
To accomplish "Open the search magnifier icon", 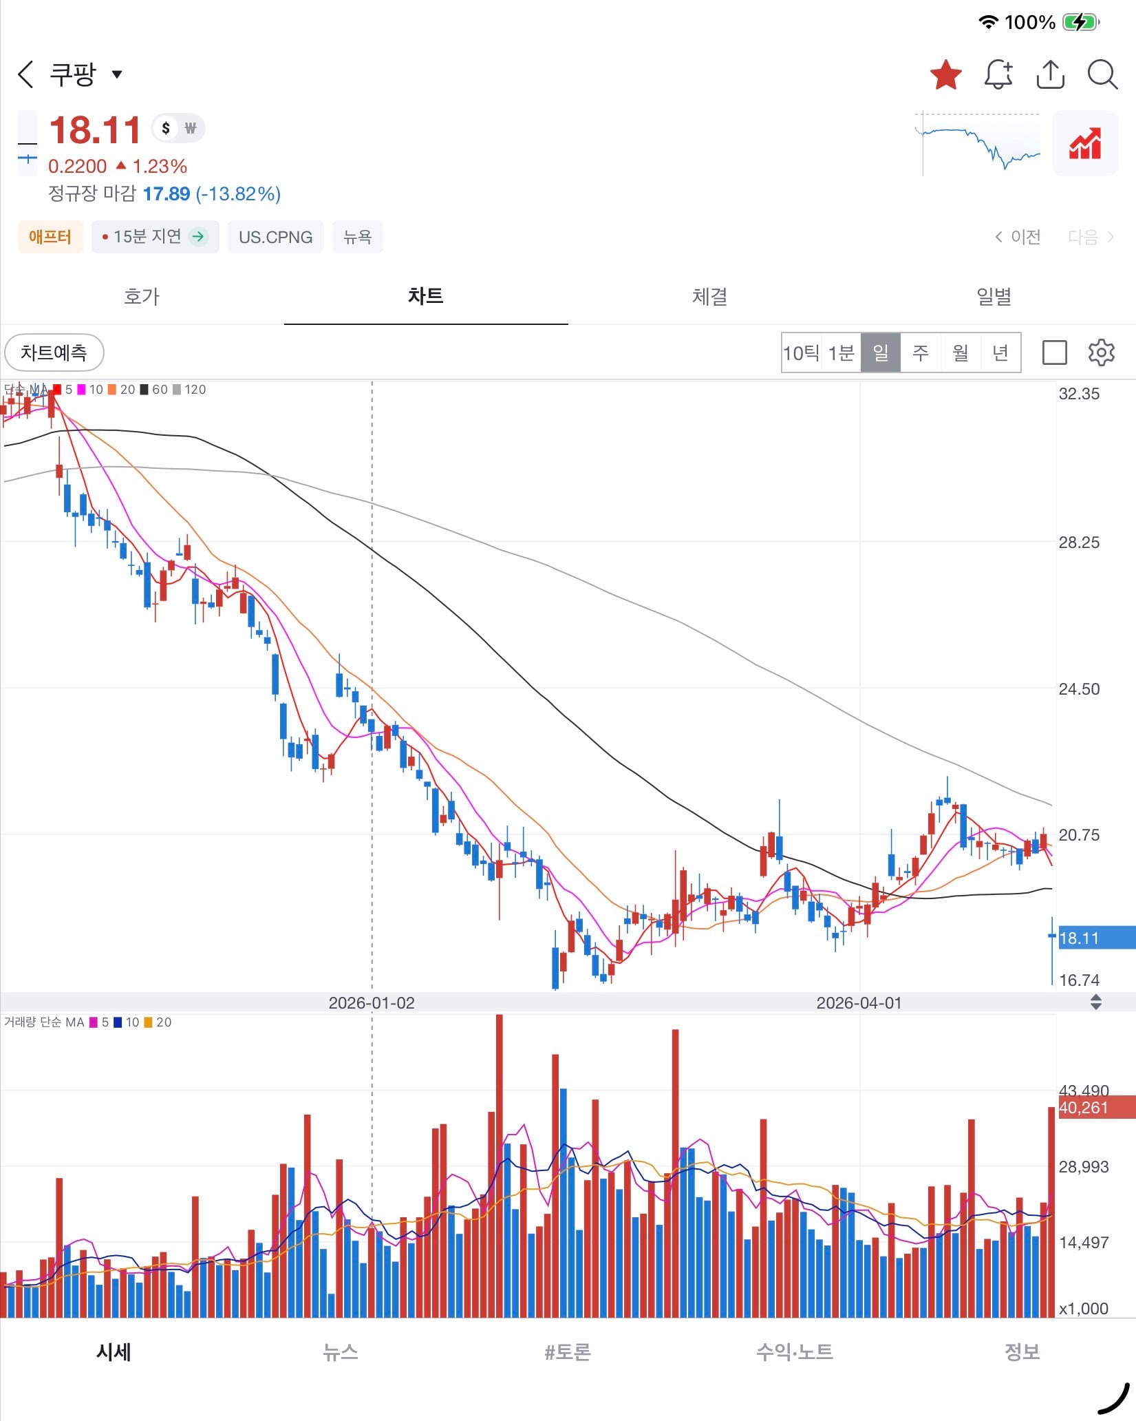I will tap(1102, 74).
